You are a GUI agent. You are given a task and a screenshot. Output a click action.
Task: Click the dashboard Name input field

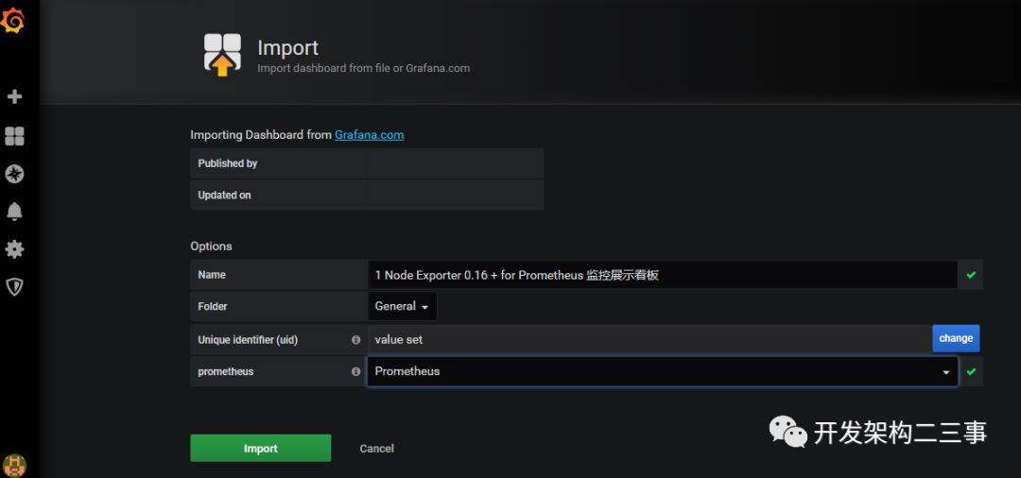pyautogui.click(x=662, y=275)
